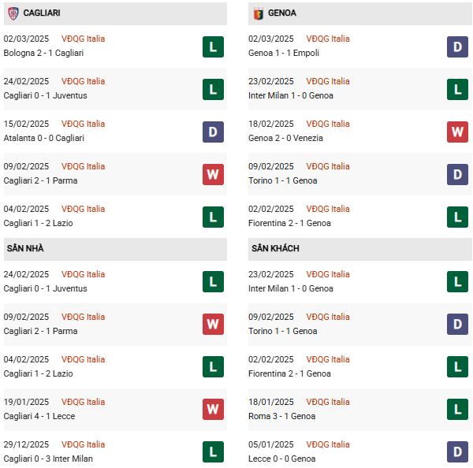Select D badge for Lecce 0 - 0 Genoa
Image resolution: width=473 pixels, height=468 pixels.
(x=458, y=452)
